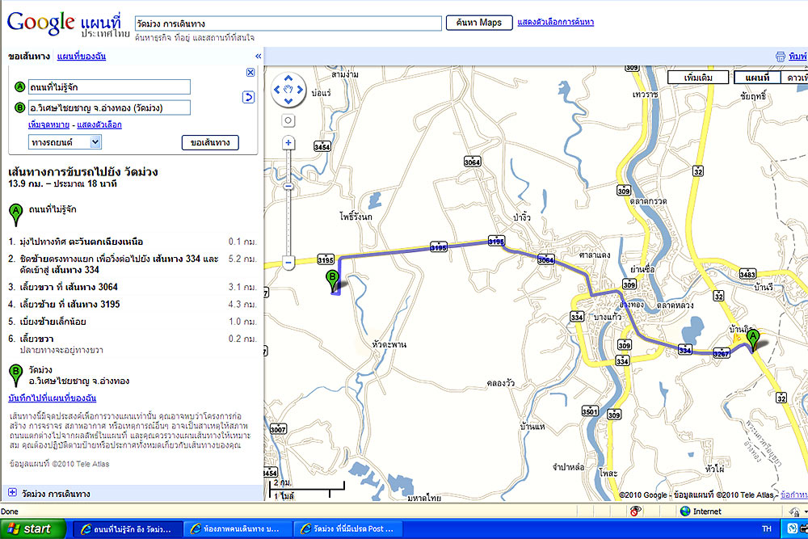Click บันทึกไปที่แผนที่ของฉัน save link

[52, 398]
